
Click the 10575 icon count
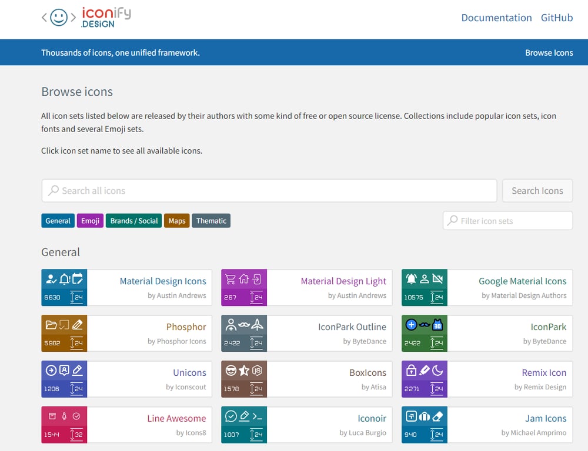413,297
